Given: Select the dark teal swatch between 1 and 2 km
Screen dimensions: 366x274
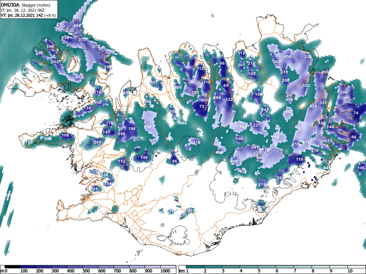Looking at the screenshot, I should tap(195, 267).
